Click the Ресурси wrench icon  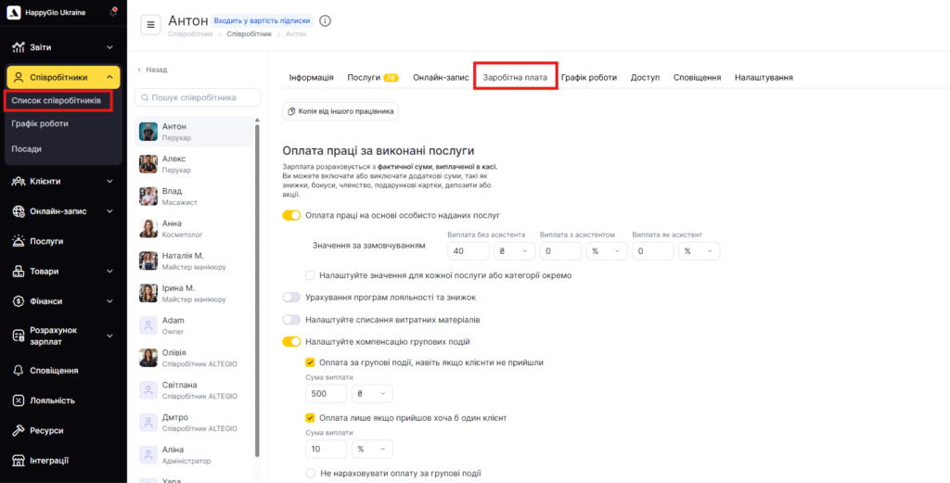click(19, 430)
